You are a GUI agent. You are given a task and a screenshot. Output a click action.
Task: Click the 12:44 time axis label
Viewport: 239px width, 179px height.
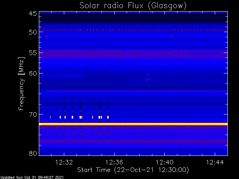click(215, 162)
